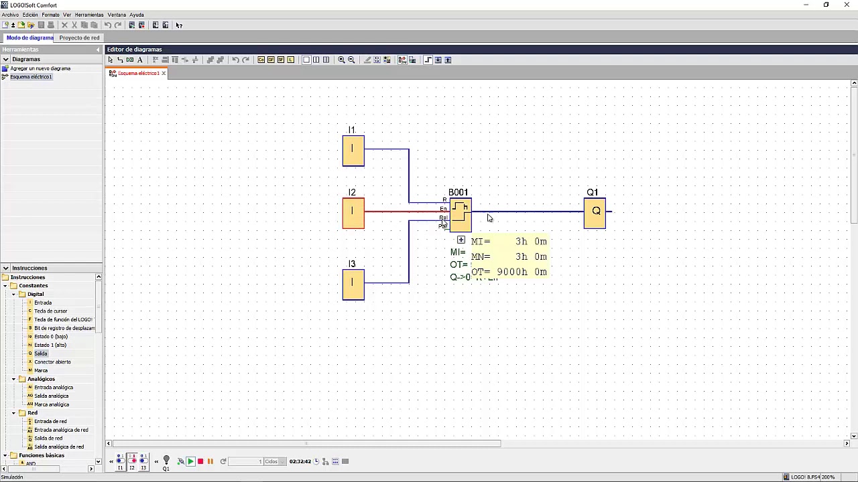
Task: Click the online test toolbar icon
Action: click(412, 60)
